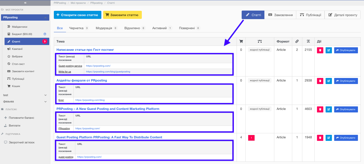364x164 pixels.
Task: Edit PRPosting – A New Guest Posting article
Action: 329,109
